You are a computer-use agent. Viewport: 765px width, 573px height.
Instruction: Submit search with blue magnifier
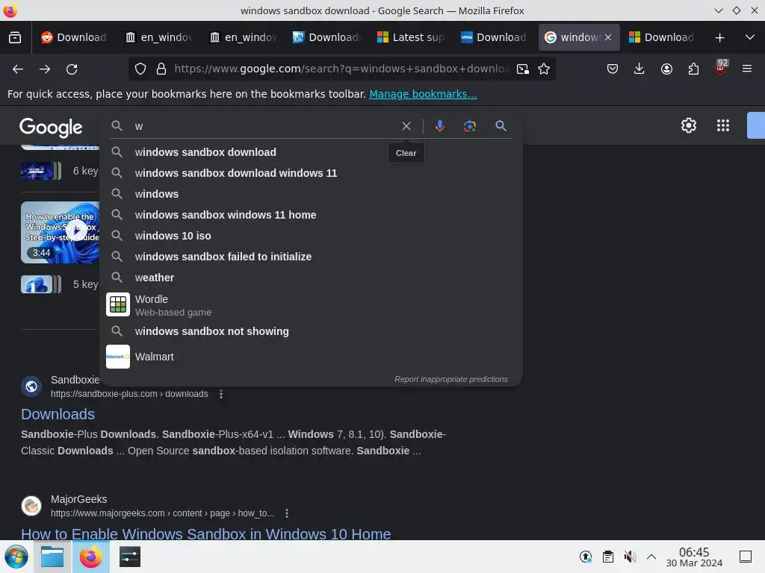(501, 126)
